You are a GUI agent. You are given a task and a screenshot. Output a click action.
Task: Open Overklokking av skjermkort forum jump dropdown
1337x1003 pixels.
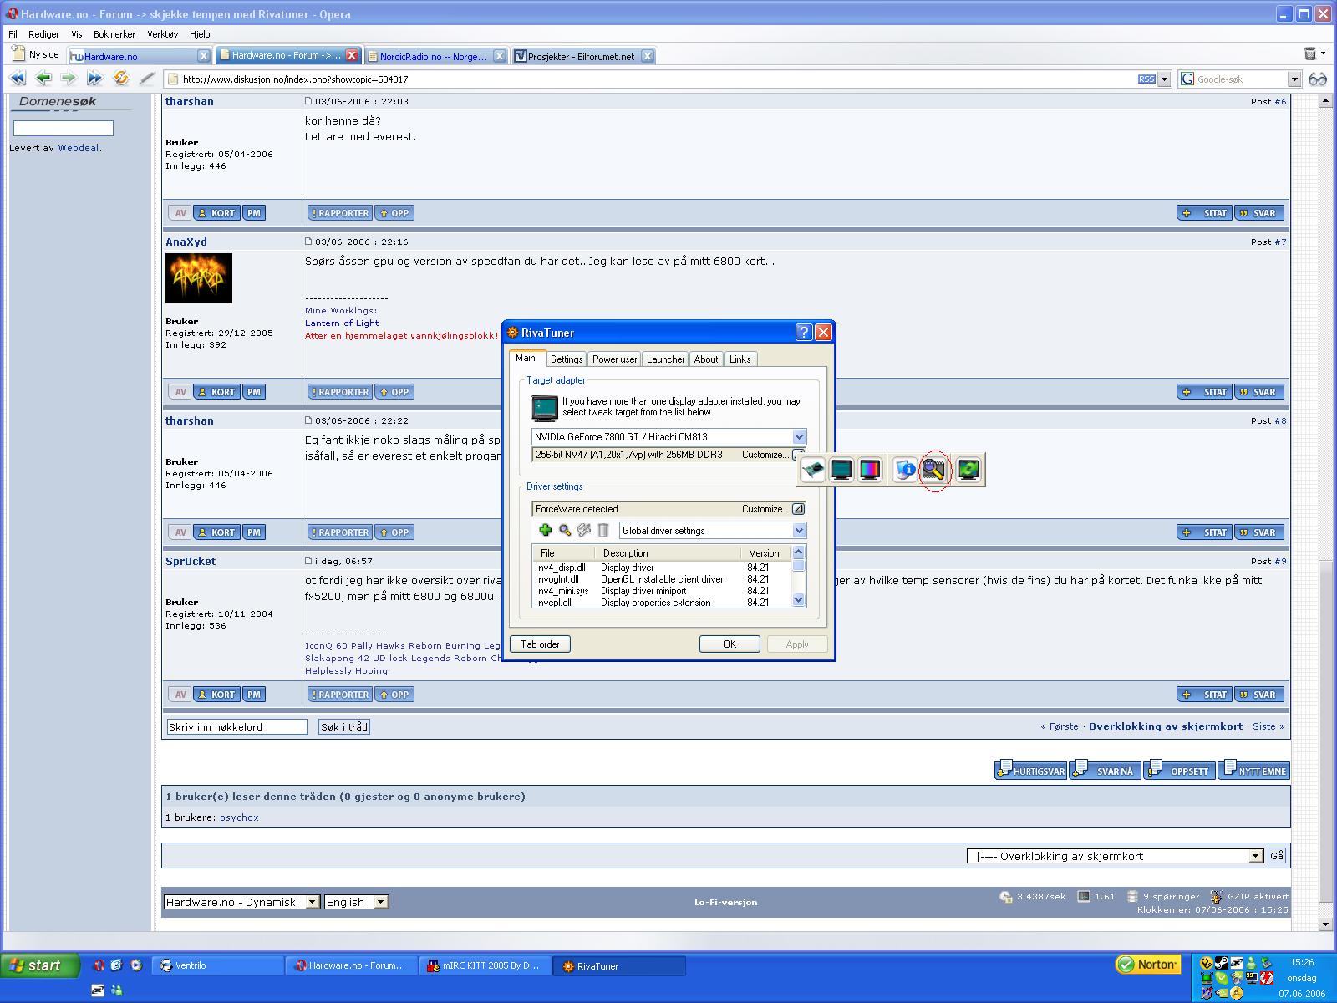(x=1255, y=856)
